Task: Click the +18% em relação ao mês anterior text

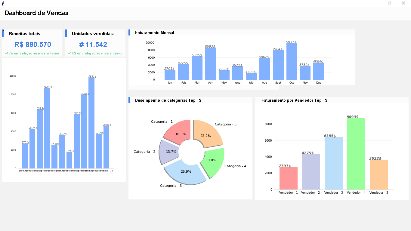Action: point(96,53)
